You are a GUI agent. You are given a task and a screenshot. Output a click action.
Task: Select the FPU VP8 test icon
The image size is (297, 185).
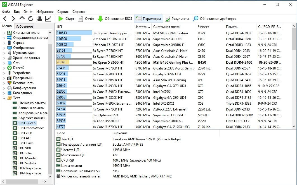pos(15,148)
